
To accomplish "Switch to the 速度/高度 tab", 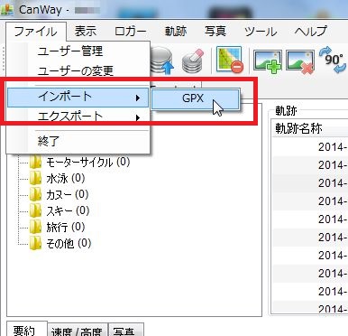I will click(x=77, y=330).
